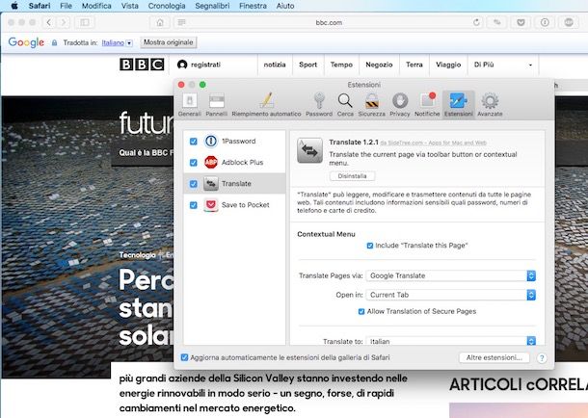This screenshot has width=588, height=418.
Task: Toggle Aggiorna automaticamente le estensioni checkbox
Action: [184, 357]
